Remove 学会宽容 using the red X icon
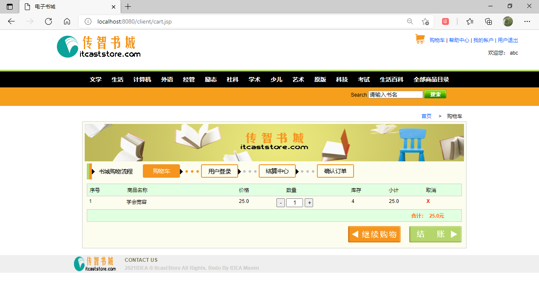Image resolution: width=539 pixels, height=300 pixels. pyautogui.click(x=428, y=201)
